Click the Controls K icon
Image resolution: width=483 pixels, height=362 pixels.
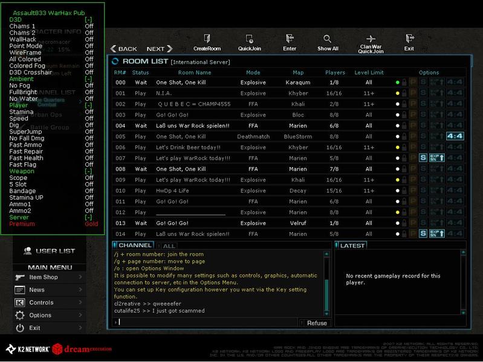point(20,303)
